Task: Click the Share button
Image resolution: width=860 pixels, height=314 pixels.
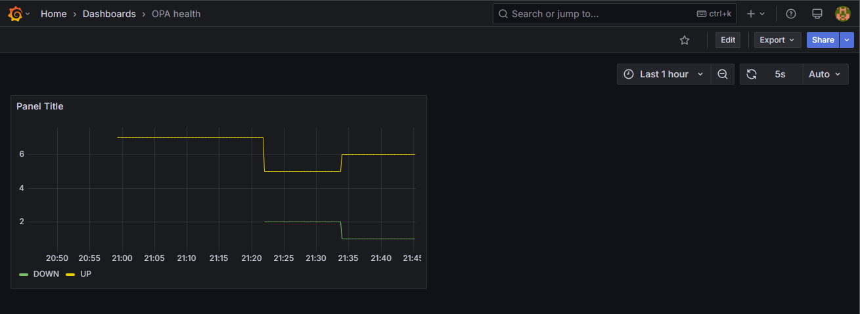Action: click(x=823, y=40)
